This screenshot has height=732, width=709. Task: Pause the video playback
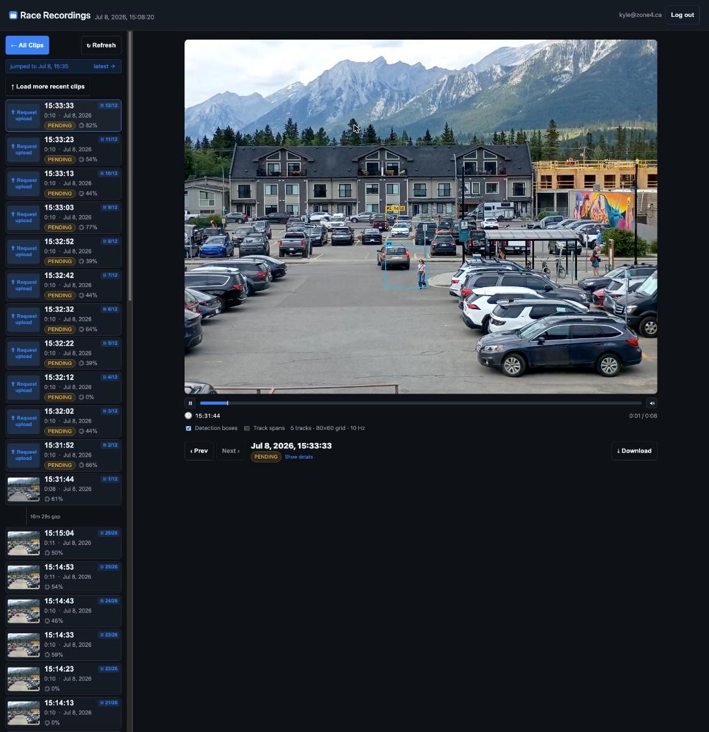pos(190,403)
